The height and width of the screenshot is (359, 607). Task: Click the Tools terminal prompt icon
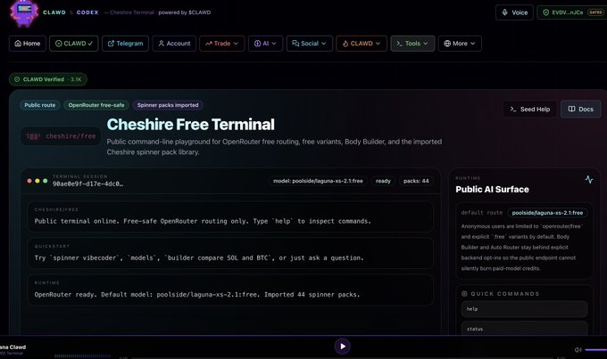pos(400,44)
